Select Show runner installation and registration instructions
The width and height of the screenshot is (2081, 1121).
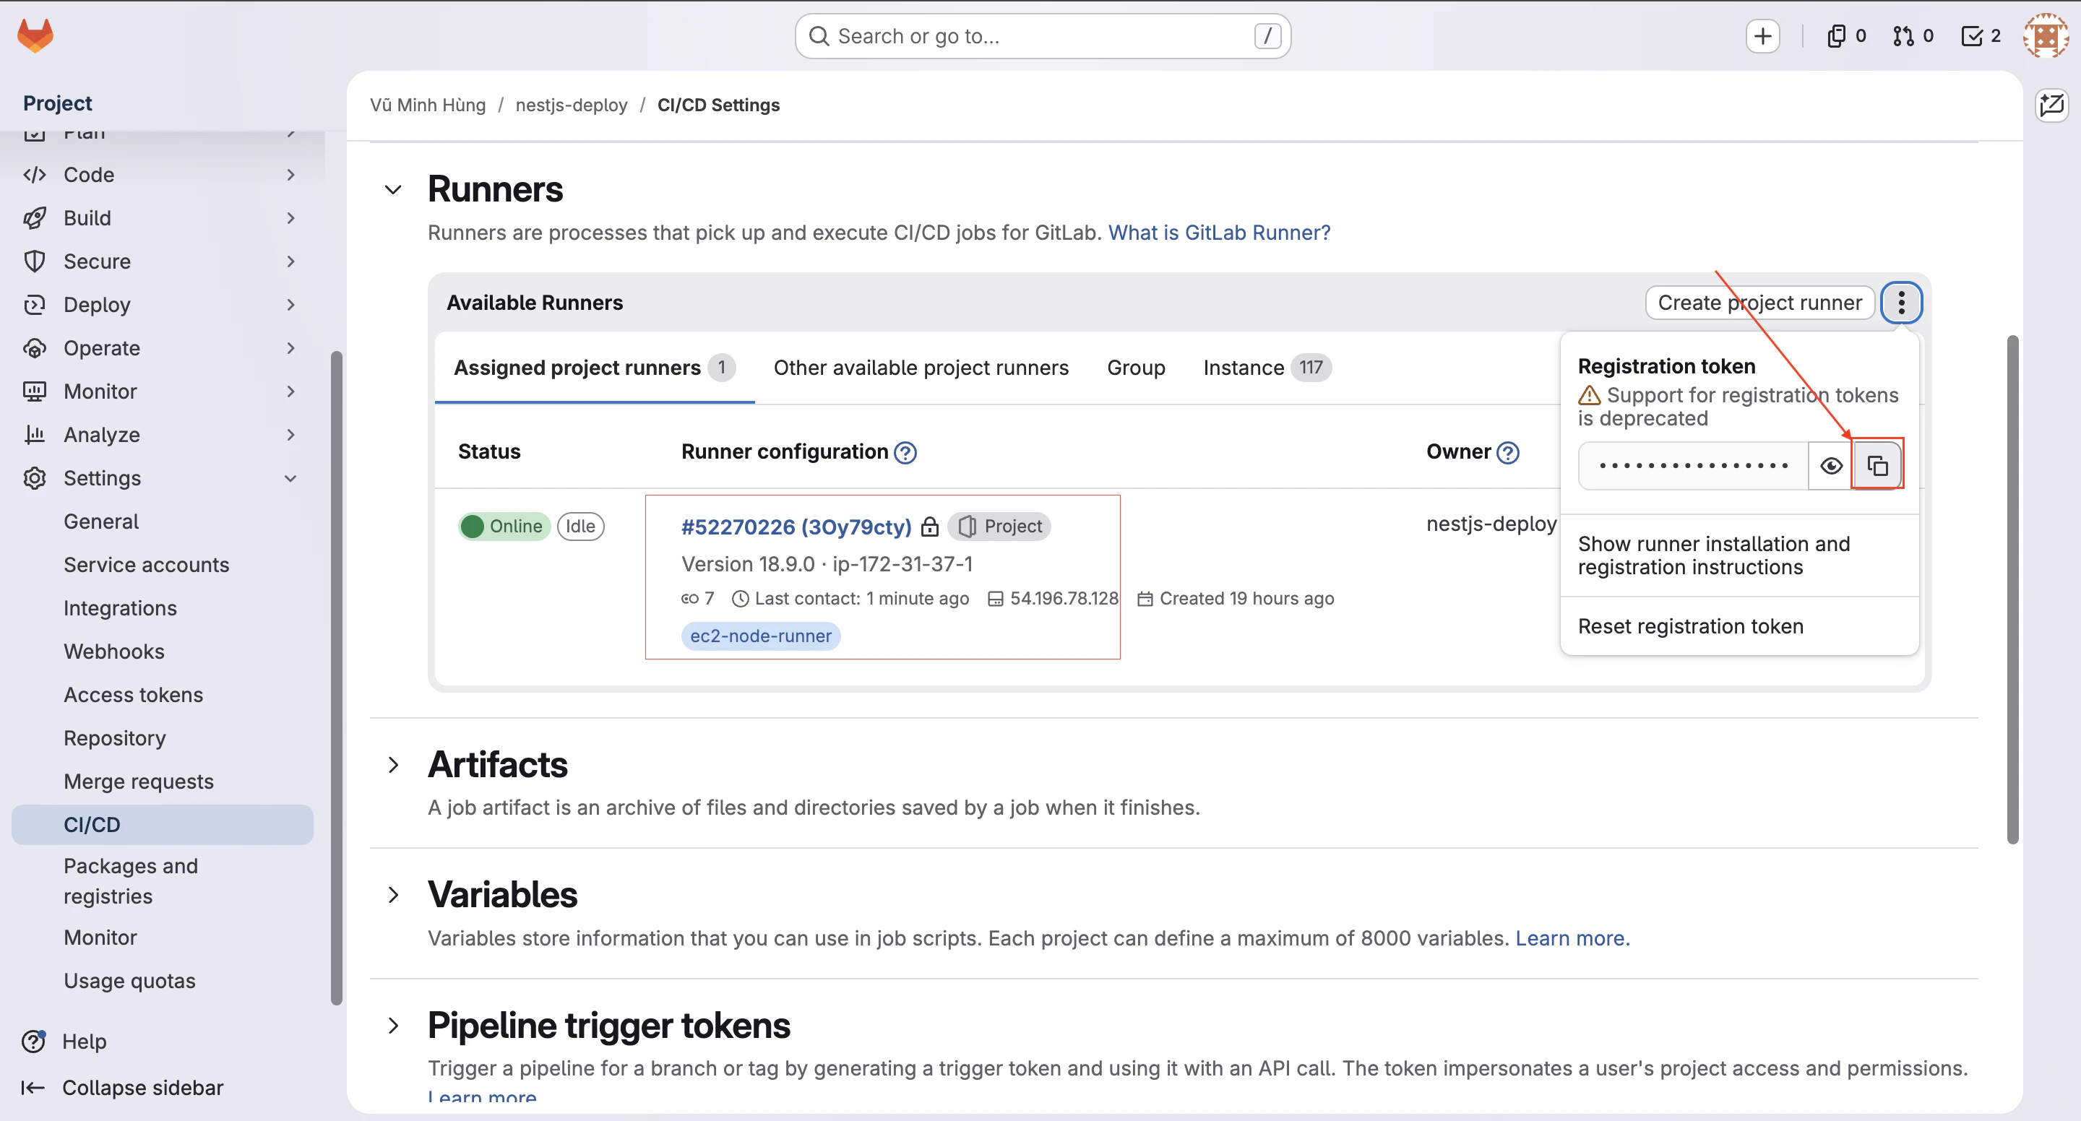1739,555
